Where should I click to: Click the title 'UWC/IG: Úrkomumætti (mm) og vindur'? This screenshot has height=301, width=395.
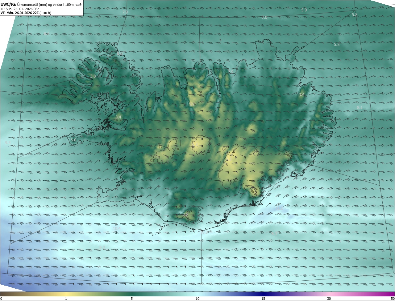(x=41, y=4)
